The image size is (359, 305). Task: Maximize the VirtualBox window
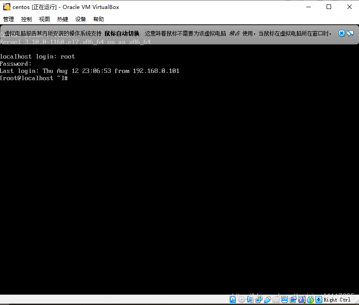coord(329,7)
